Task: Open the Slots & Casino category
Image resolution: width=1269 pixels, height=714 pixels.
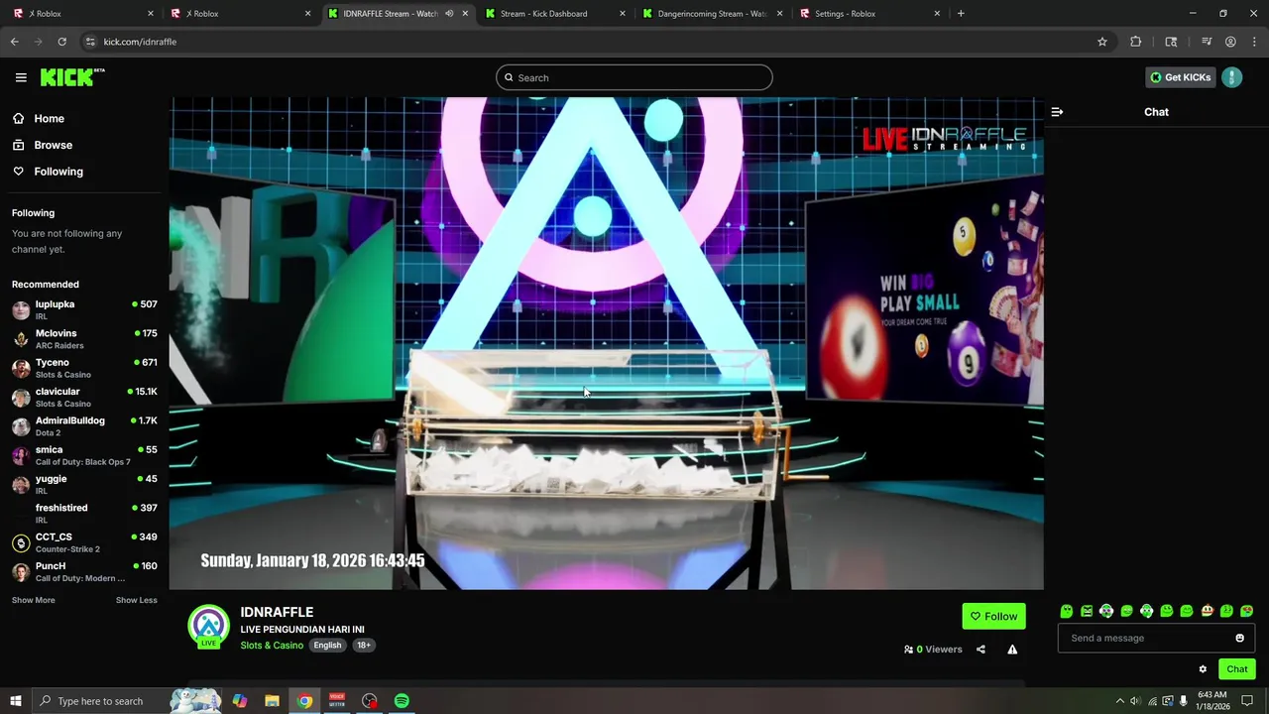Action: pos(272,646)
